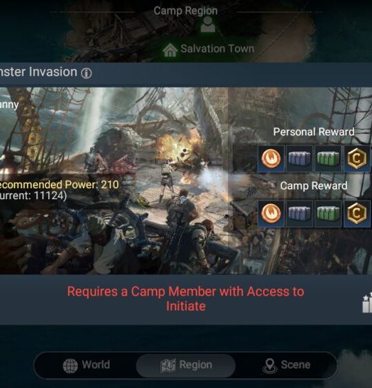
Task: Switch to the World map tab
Action: (x=86, y=365)
